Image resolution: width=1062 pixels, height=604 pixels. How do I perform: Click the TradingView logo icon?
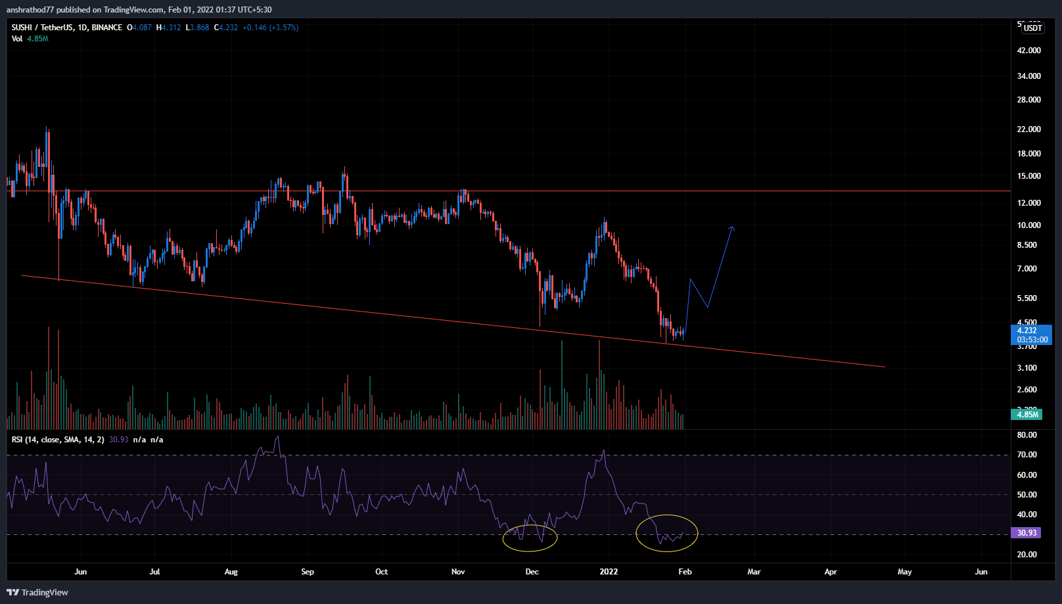tap(12, 592)
